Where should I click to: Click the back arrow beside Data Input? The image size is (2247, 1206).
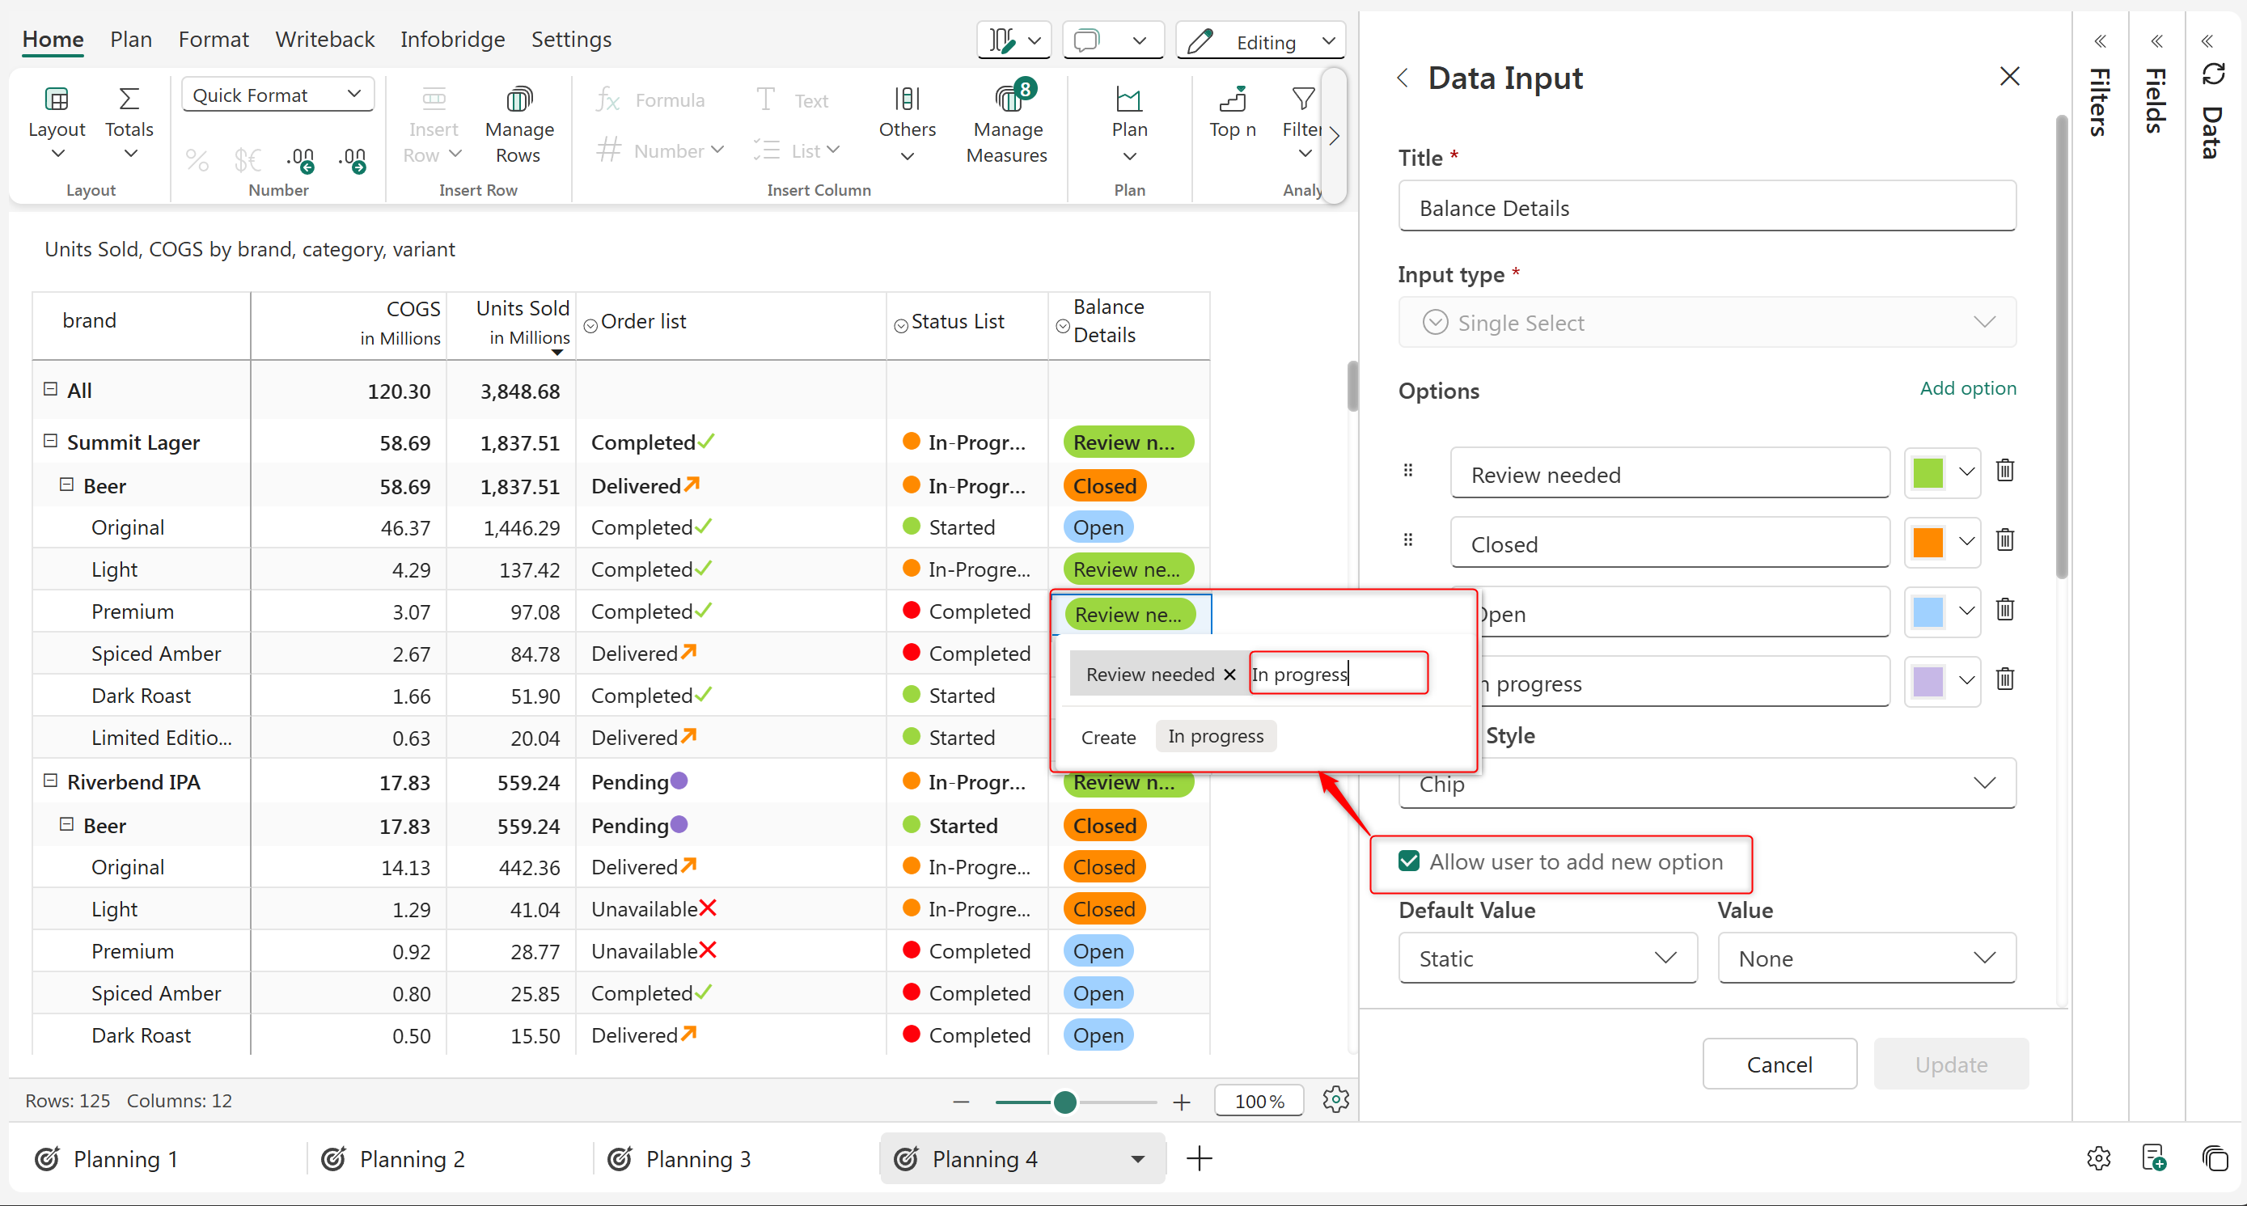tap(1403, 78)
